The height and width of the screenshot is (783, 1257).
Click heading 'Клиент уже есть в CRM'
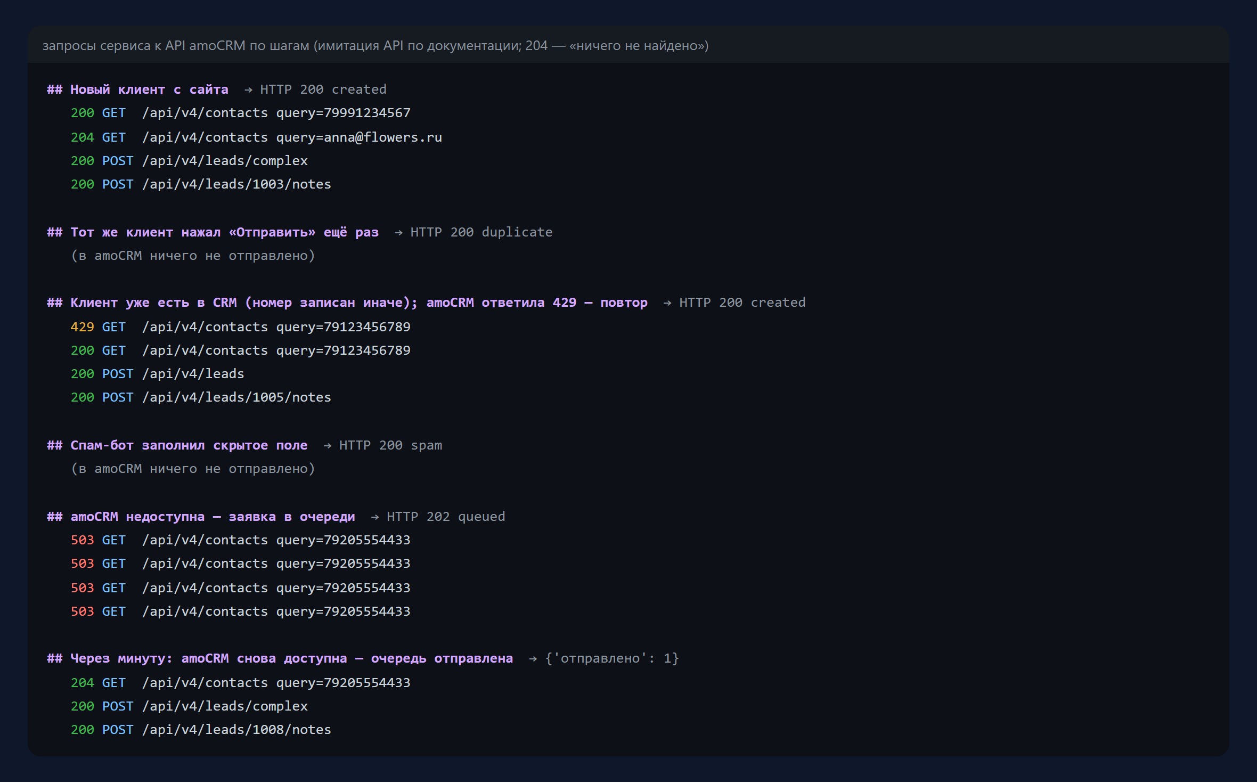coord(347,303)
